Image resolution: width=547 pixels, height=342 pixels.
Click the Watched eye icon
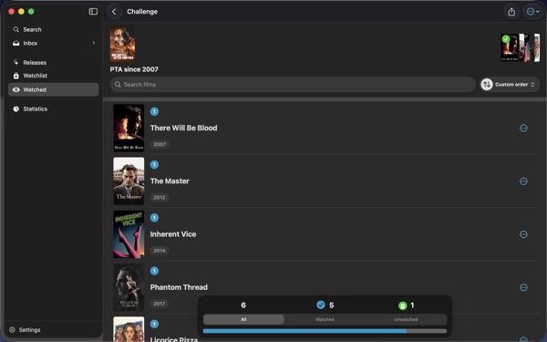coord(16,89)
